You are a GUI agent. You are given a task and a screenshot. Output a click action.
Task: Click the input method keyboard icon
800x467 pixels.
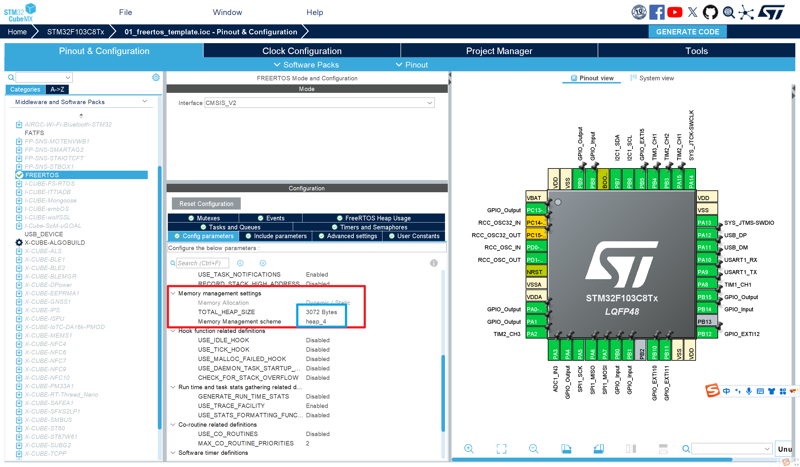pos(760,391)
